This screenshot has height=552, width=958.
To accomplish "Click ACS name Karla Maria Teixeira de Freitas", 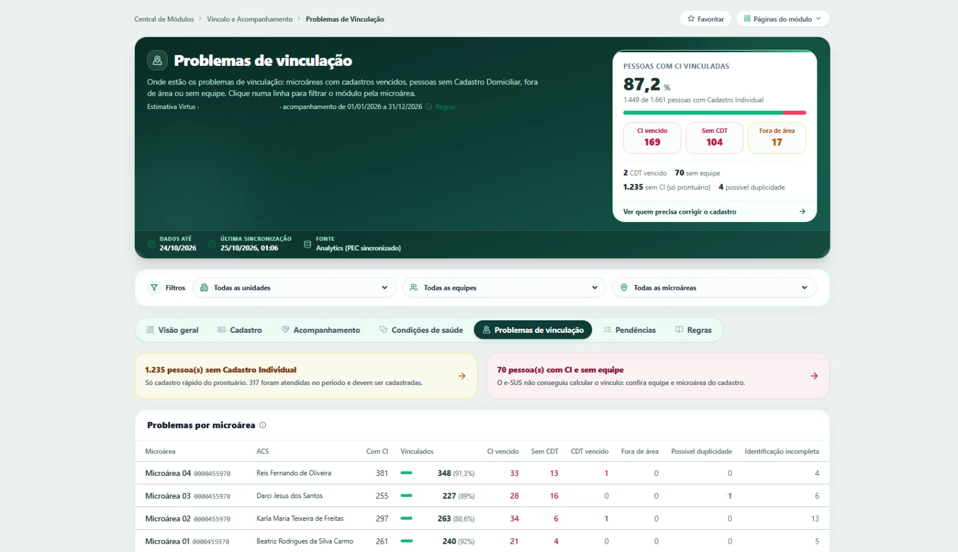I will tap(300, 518).
